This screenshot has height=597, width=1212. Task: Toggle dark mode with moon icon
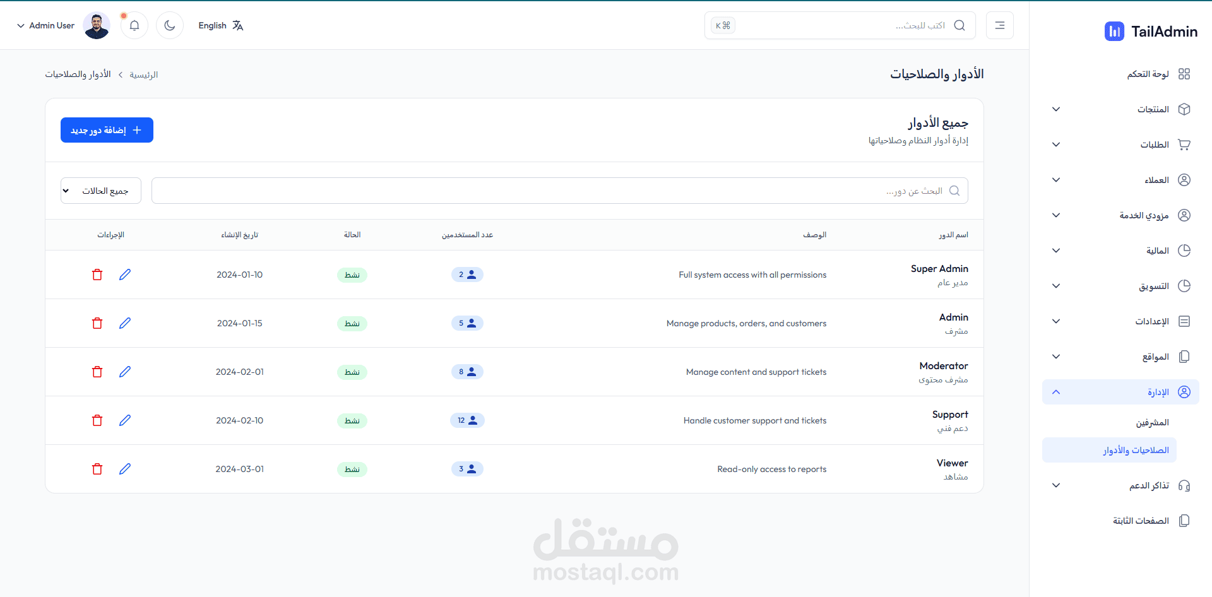170,25
